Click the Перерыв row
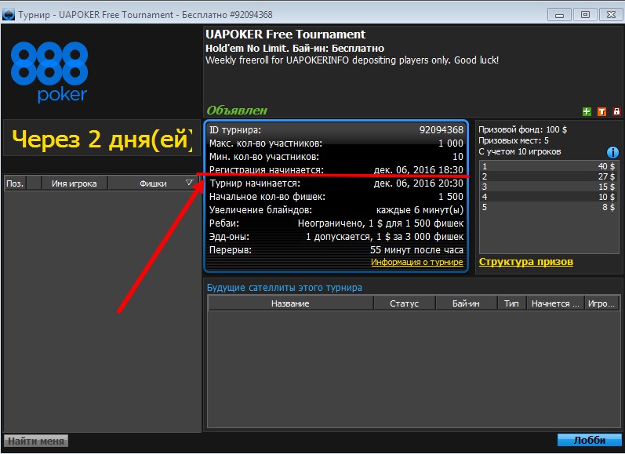625x454 pixels. pyautogui.click(x=336, y=250)
